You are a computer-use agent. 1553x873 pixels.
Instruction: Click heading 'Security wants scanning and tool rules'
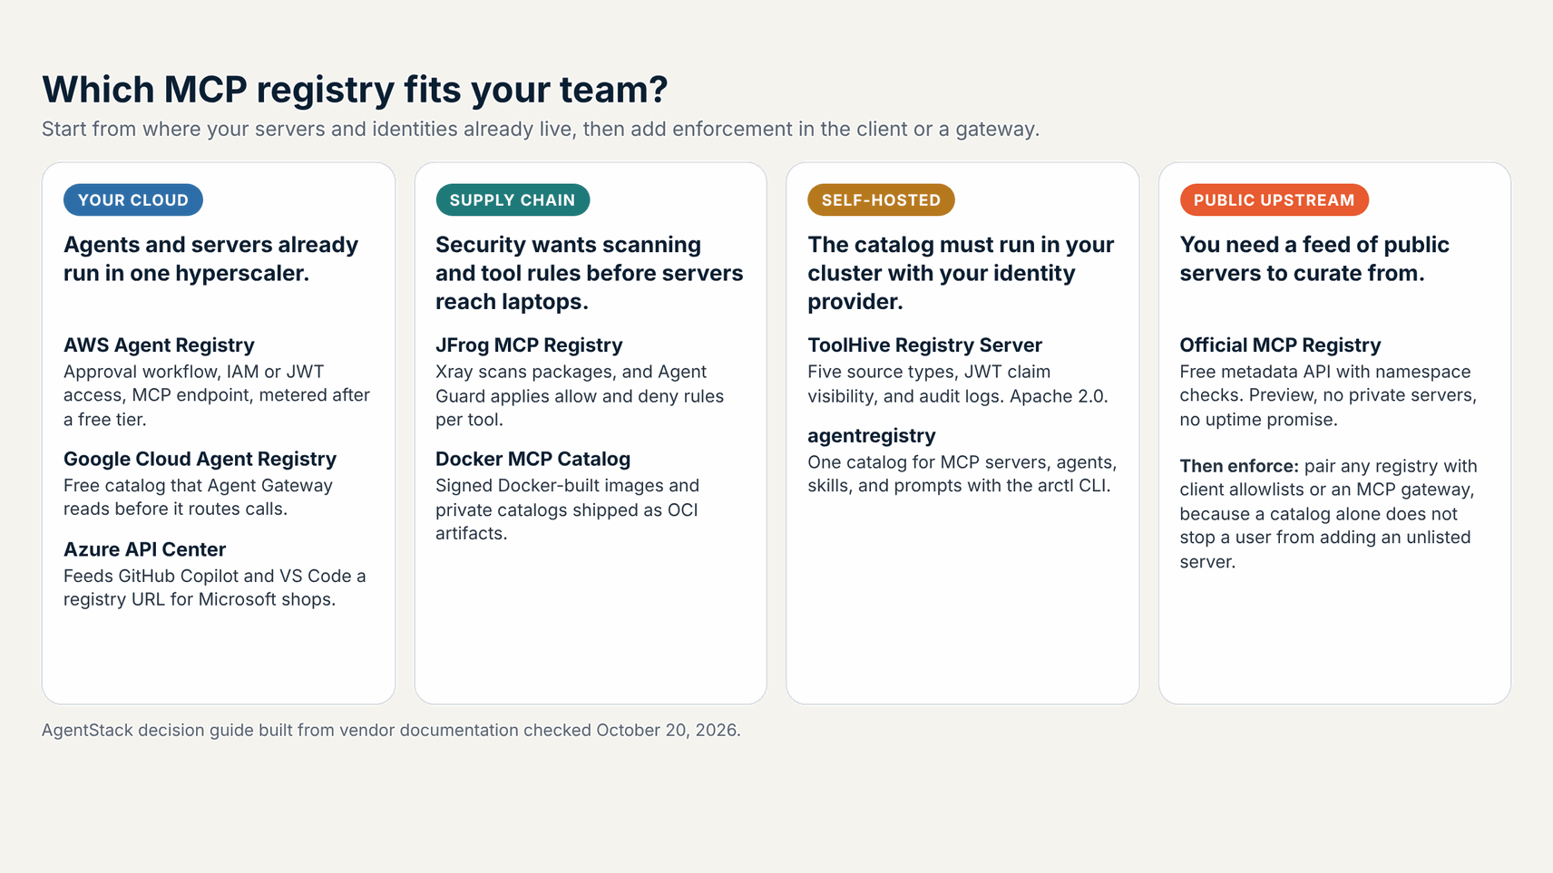(x=590, y=273)
